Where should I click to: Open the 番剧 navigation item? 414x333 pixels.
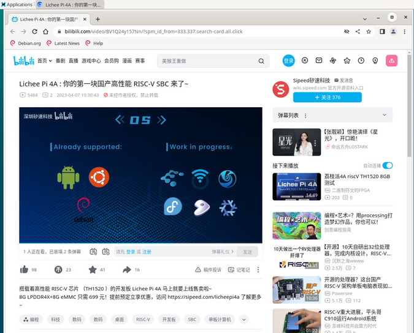61,61
